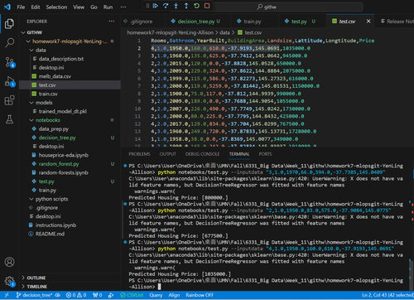The height and width of the screenshot is (300, 414).
Task: Click the errors and warnings status item
Action: coord(76,295)
